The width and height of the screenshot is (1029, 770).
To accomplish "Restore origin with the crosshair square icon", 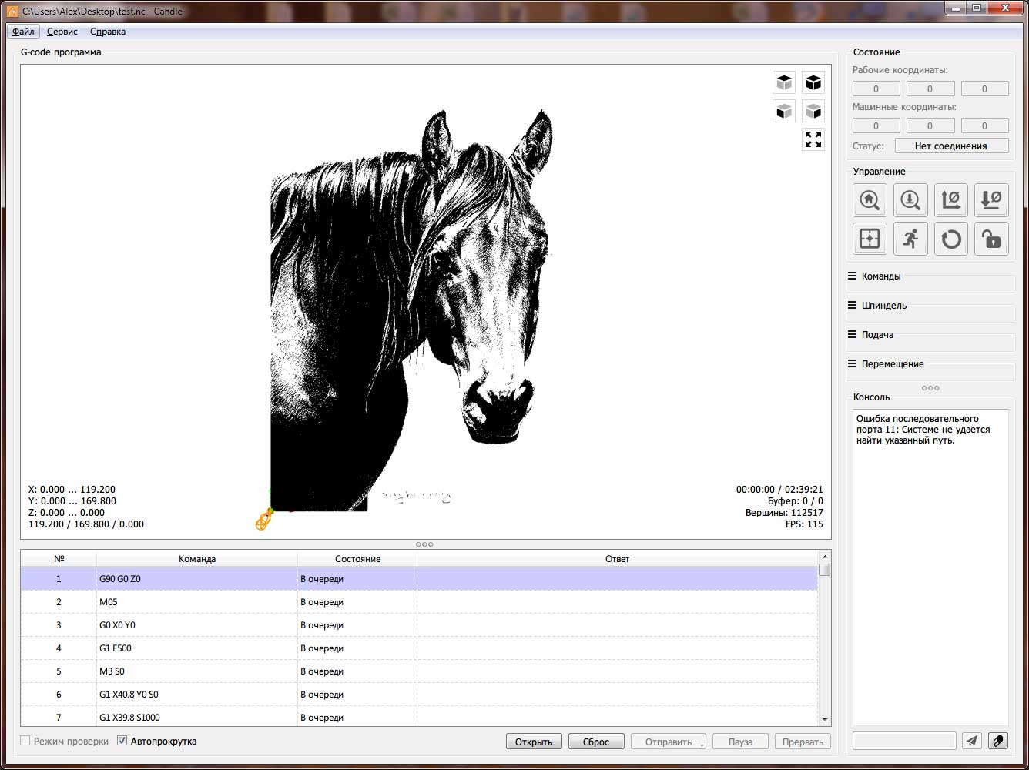I will pyautogui.click(x=870, y=239).
